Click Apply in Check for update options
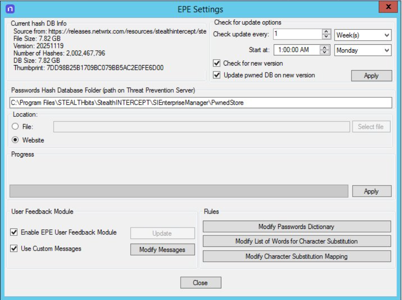402x300 pixels. pyautogui.click(x=371, y=76)
